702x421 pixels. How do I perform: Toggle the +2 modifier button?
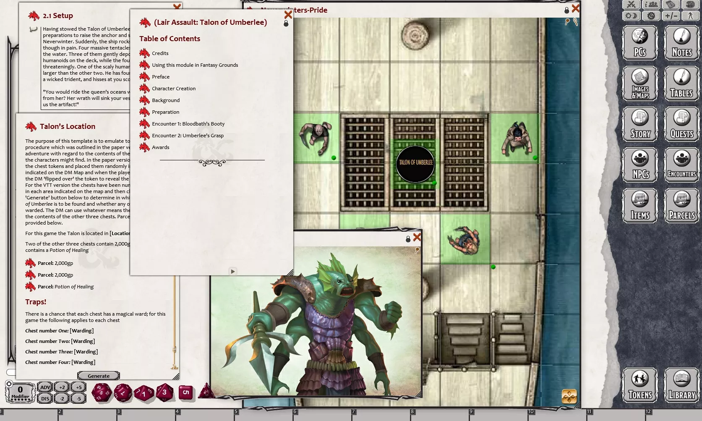pos(62,387)
